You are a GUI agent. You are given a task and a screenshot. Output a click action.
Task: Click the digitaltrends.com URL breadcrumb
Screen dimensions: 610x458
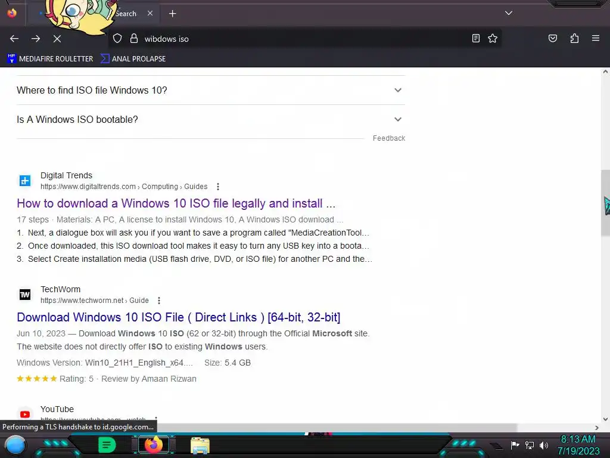[124, 187]
